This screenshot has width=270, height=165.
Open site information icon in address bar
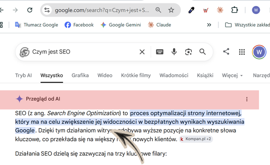(x=47, y=10)
